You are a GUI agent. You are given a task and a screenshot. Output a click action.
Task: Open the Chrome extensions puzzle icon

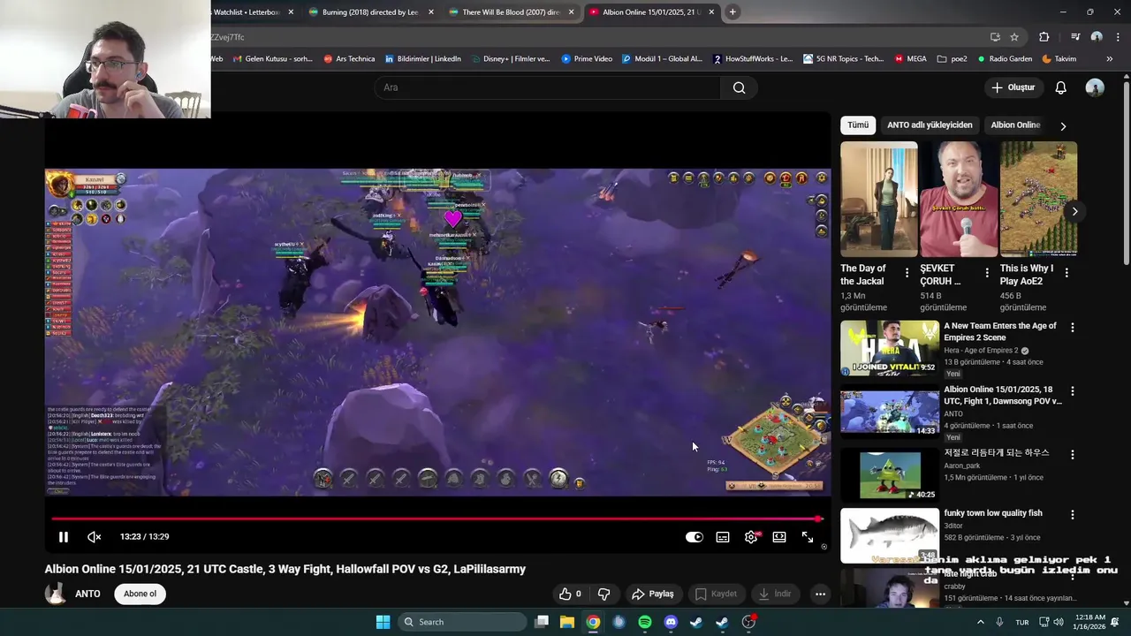(1044, 37)
